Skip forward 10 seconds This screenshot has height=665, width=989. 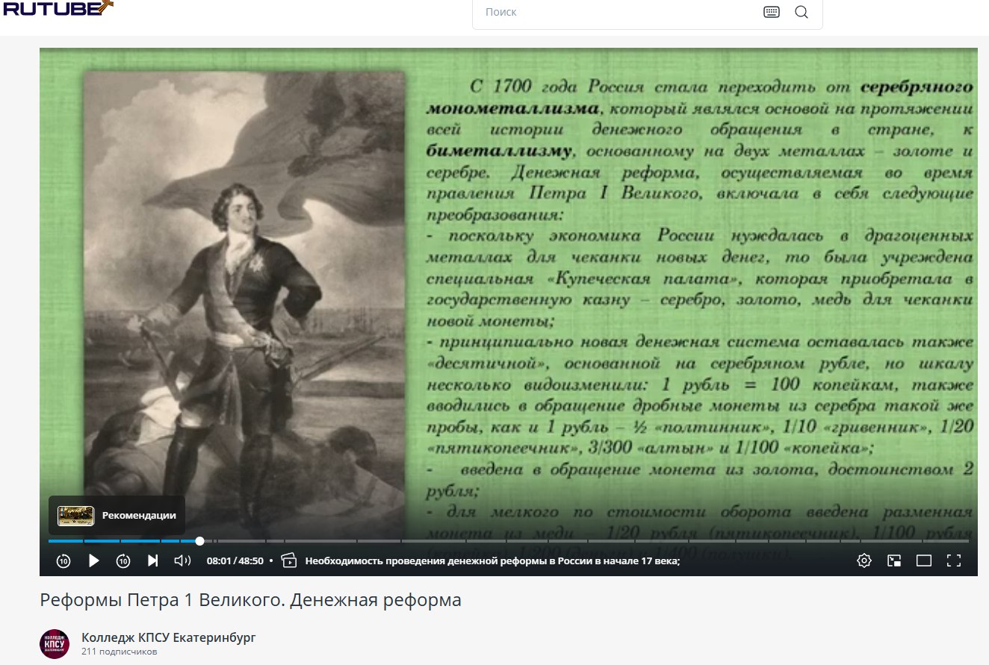(123, 561)
